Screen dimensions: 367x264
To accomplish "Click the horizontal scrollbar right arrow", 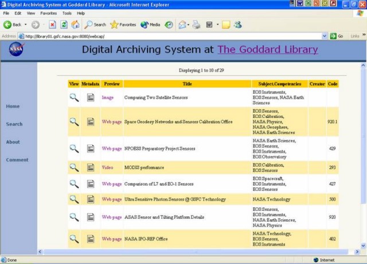I will point(357,252).
